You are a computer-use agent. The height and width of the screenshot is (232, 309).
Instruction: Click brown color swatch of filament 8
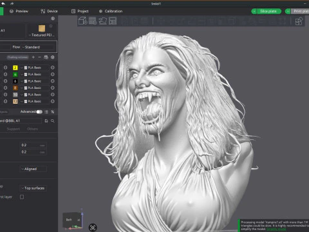15,88
